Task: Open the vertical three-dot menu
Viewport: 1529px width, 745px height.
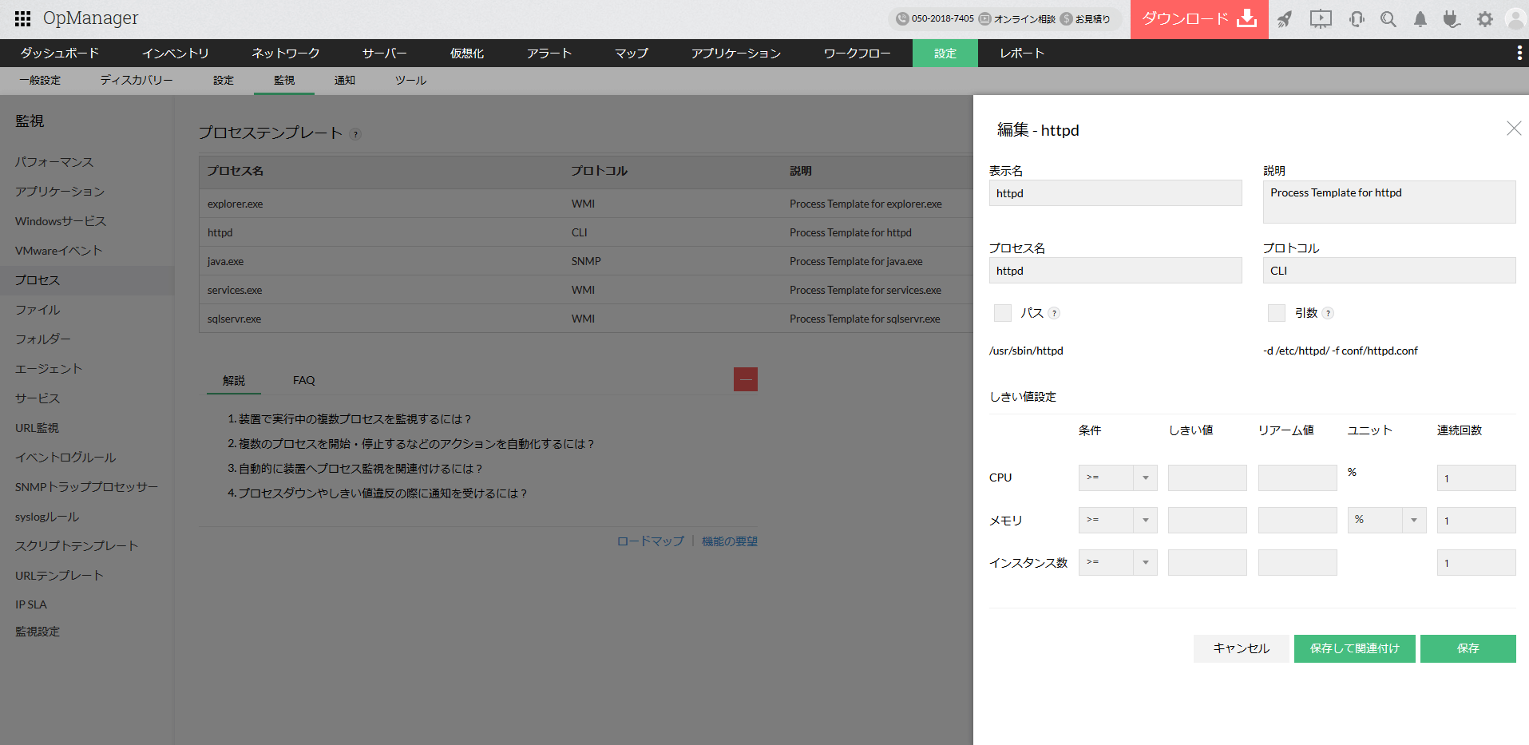Action: [1519, 53]
